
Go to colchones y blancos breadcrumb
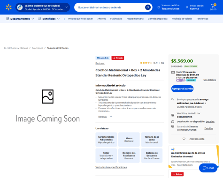coord(16,48)
